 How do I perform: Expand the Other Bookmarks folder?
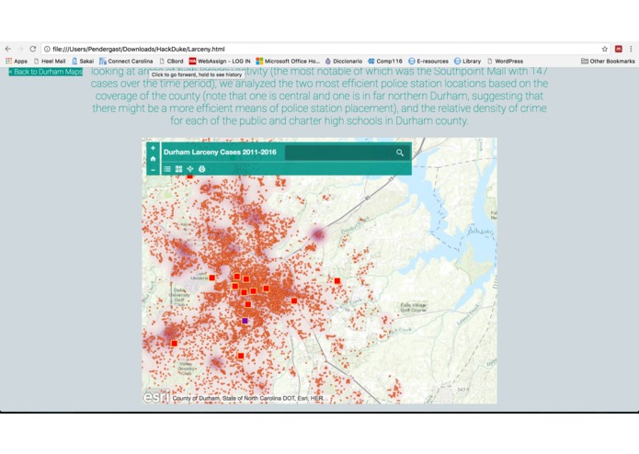(x=608, y=61)
